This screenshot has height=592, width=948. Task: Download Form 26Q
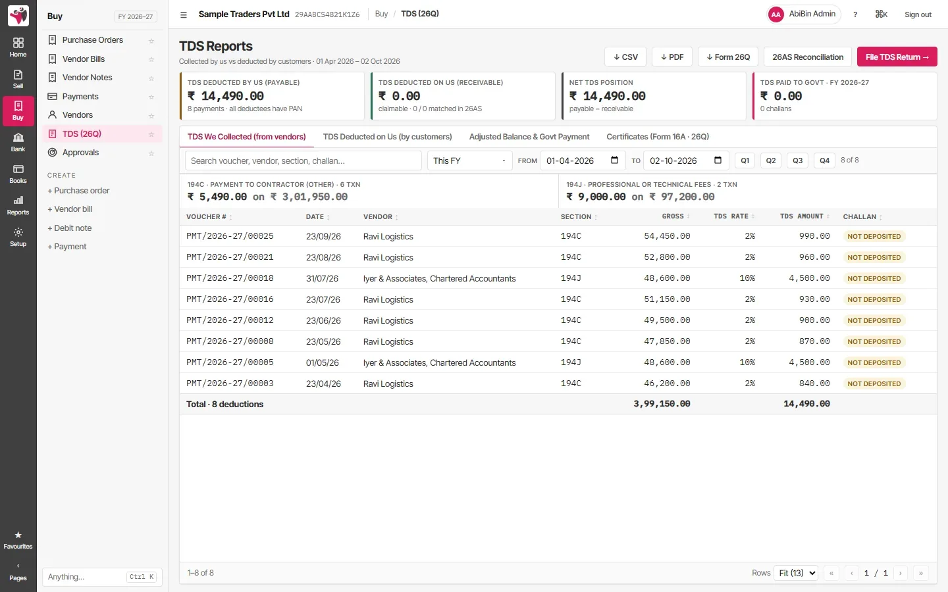click(x=728, y=57)
